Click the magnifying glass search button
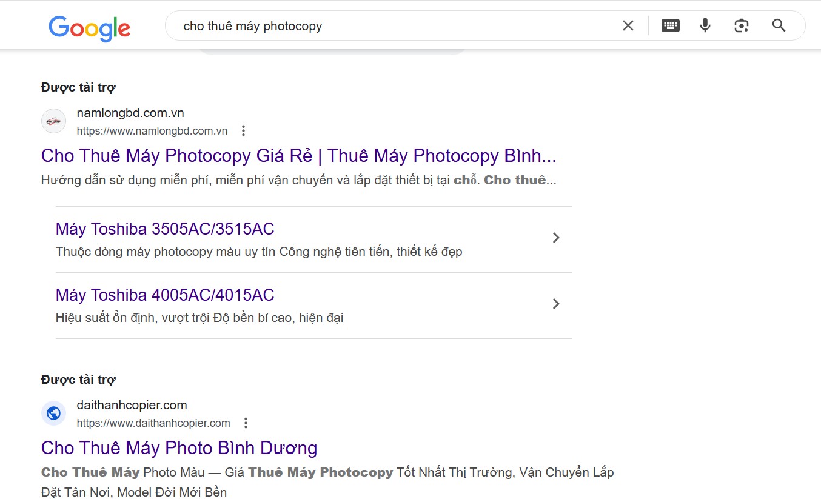821x499 pixels. 779,25
